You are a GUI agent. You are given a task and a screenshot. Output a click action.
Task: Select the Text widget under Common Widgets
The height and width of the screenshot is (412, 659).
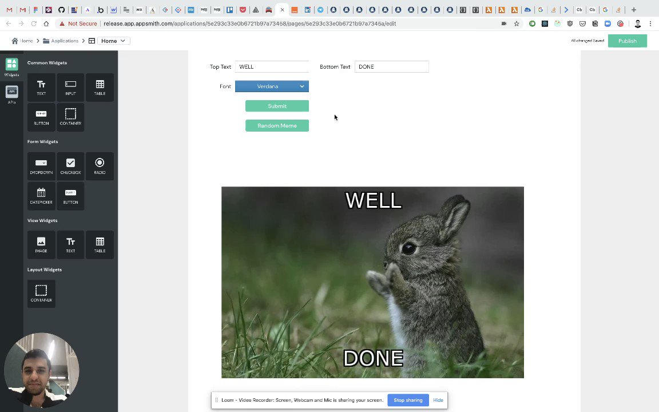[x=41, y=88]
